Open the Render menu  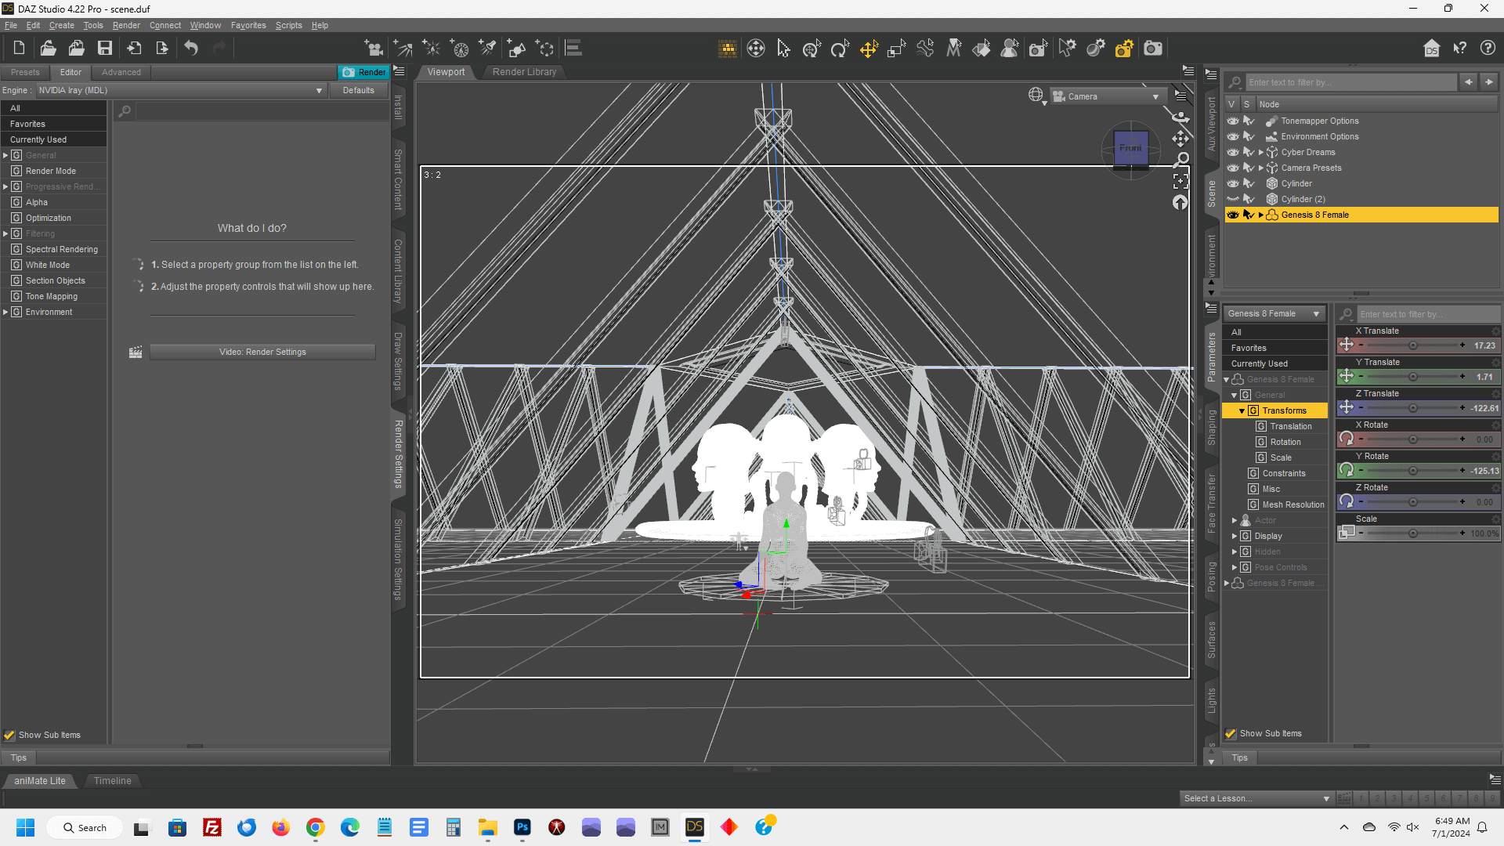point(126,25)
